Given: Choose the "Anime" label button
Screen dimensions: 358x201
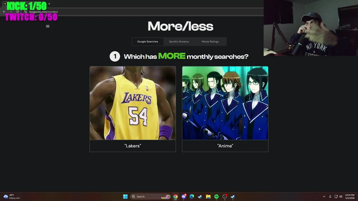Looking at the screenshot, I should click(x=225, y=146).
